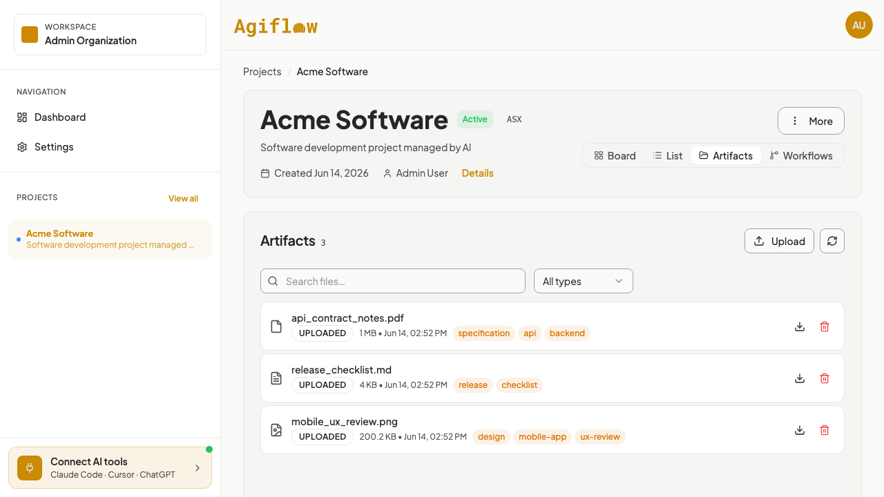Click the Upload button
884x497 pixels.
pos(779,241)
